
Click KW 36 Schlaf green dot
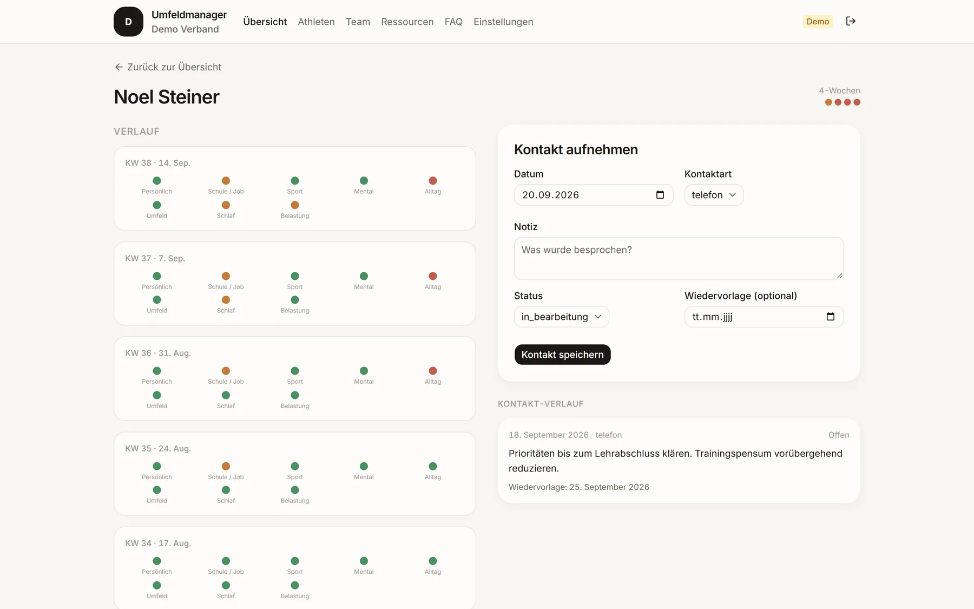click(x=226, y=395)
